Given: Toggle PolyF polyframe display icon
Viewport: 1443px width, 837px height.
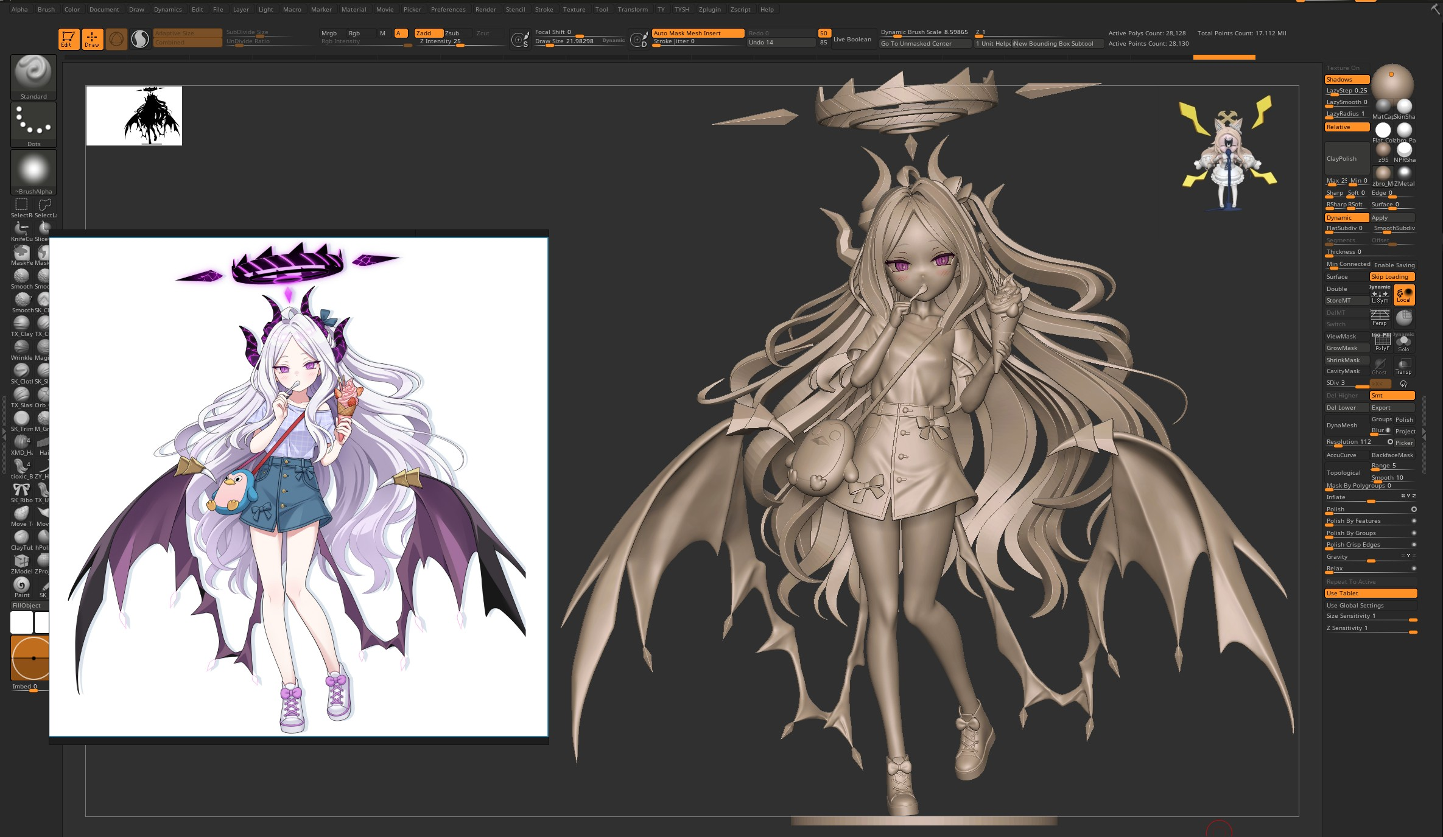Looking at the screenshot, I should point(1382,343).
